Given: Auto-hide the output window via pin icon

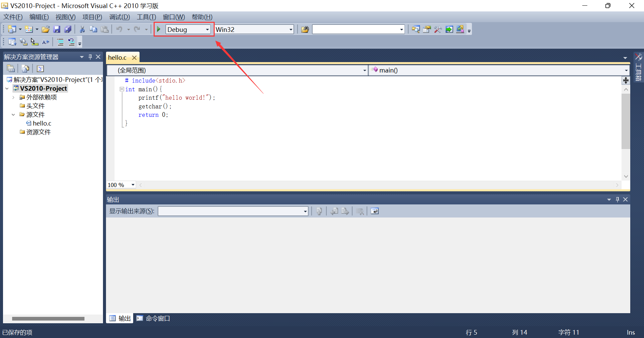Looking at the screenshot, I should tap(617, 199).
